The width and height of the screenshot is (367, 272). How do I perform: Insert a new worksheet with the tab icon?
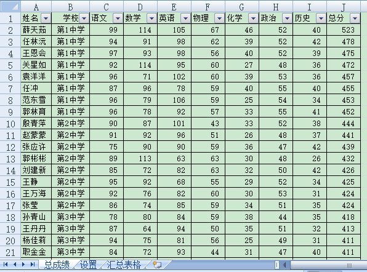point(157,265)
